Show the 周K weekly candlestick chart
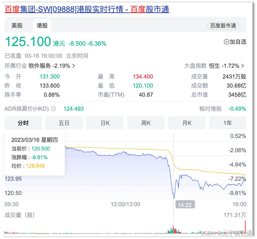 point(146,123)
